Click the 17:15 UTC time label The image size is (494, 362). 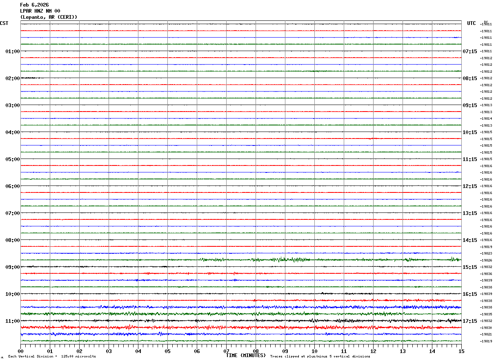click(x=470, y=321)
